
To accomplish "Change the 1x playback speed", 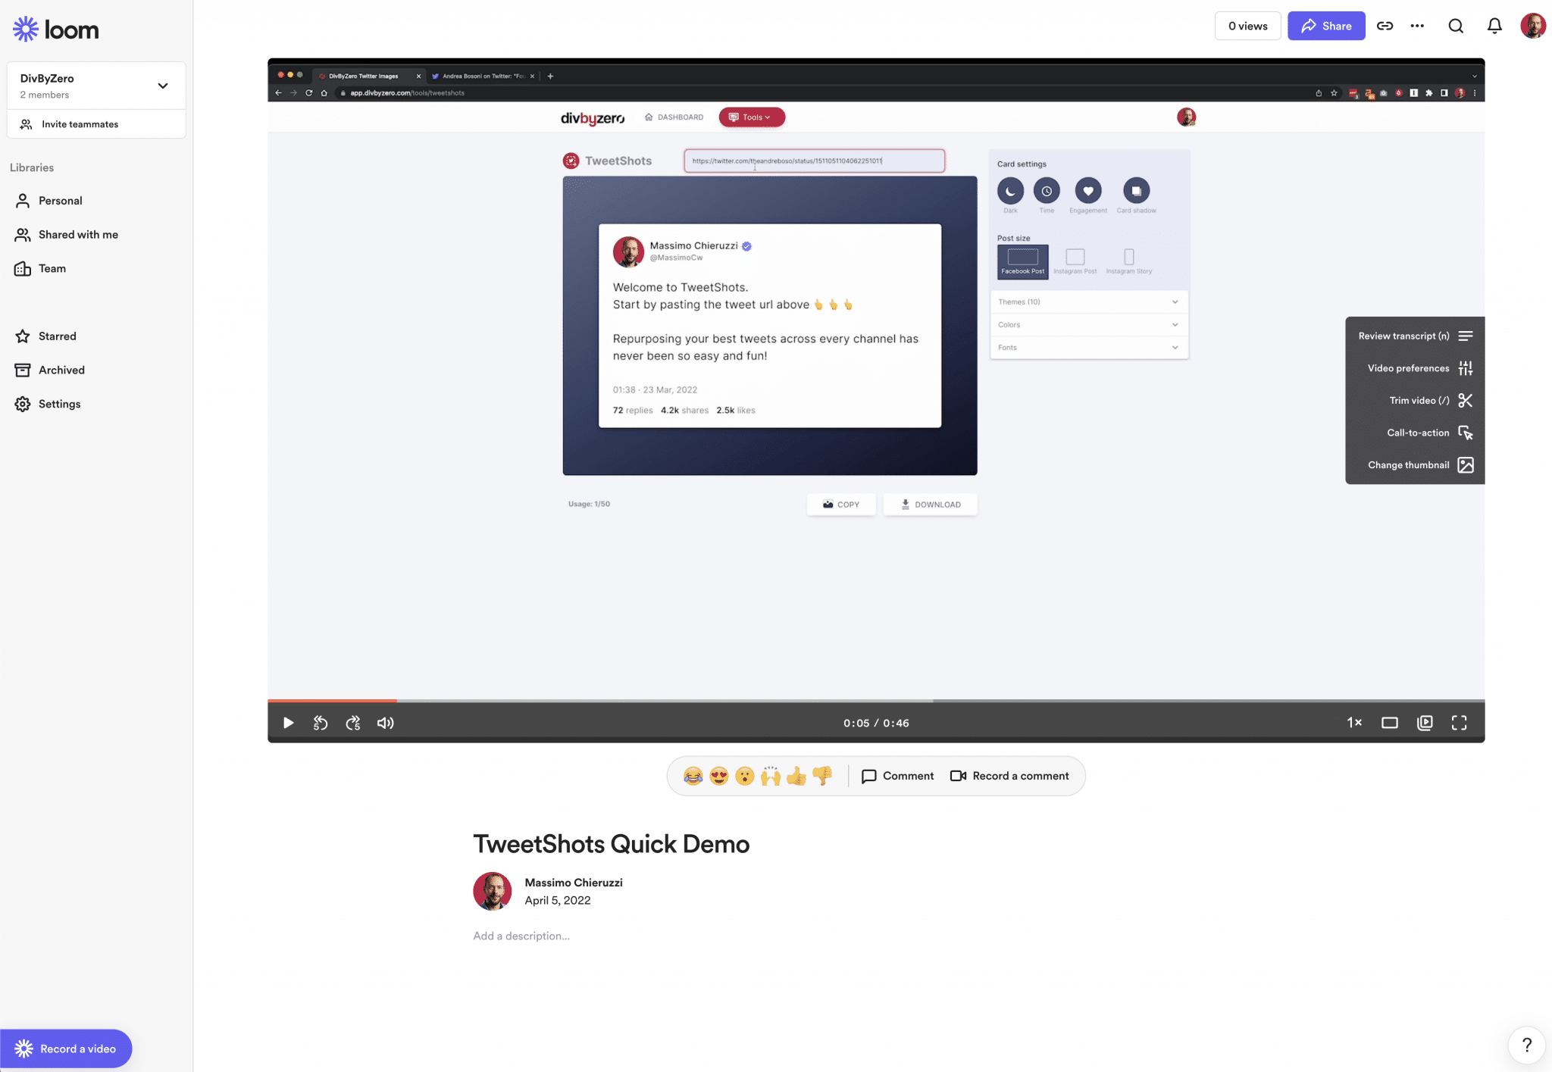I will point(1354,723).
